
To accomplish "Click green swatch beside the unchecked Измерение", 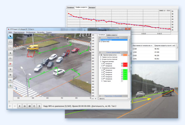I will pos(125,70).
